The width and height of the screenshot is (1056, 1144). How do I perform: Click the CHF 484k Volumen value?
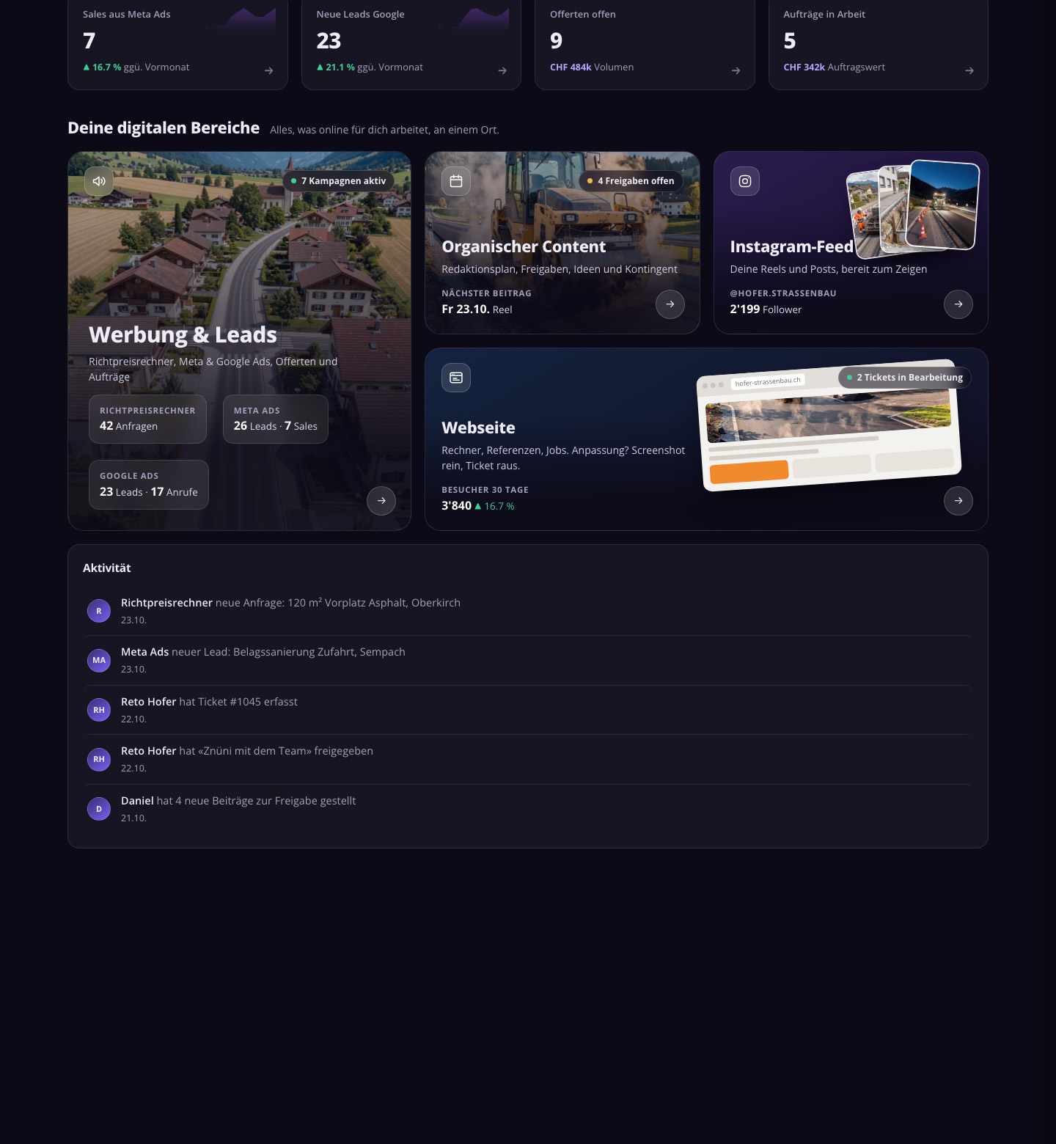point(592,67)
